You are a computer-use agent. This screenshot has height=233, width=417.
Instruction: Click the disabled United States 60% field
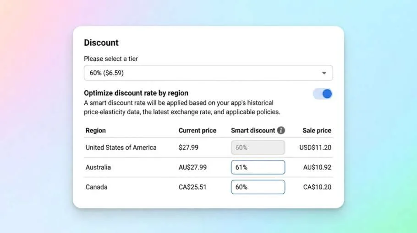[x=258, y=148]
